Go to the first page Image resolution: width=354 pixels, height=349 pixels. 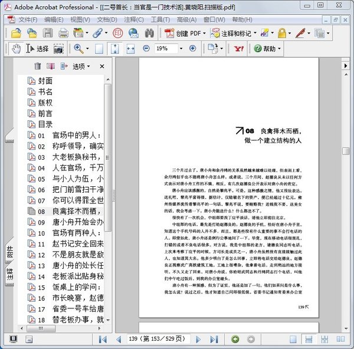click(x=103, y=339)
